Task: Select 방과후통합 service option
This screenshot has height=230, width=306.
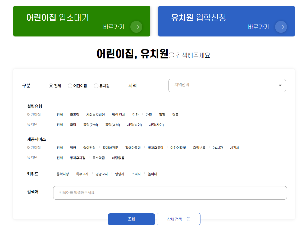Action: coord(156,148)
